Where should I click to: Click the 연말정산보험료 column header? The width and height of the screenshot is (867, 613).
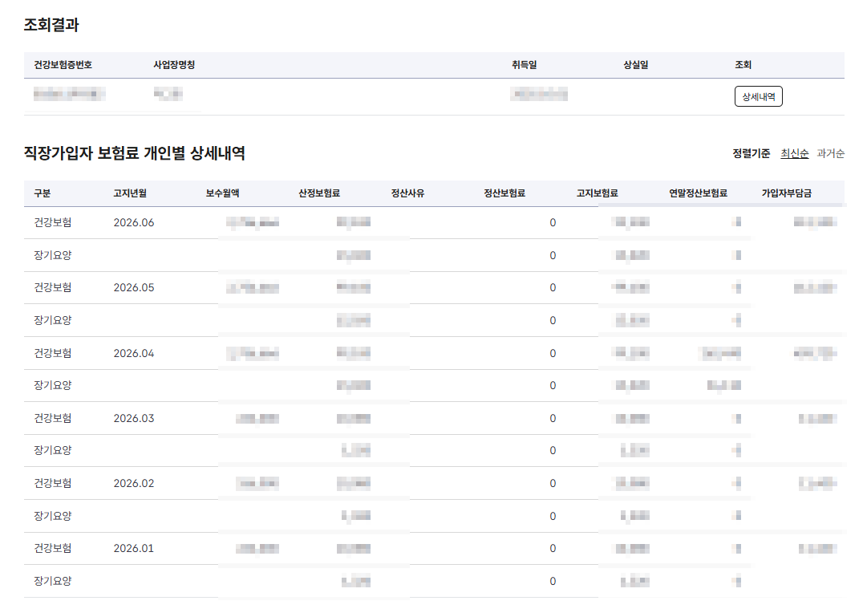tap(698, 193)
